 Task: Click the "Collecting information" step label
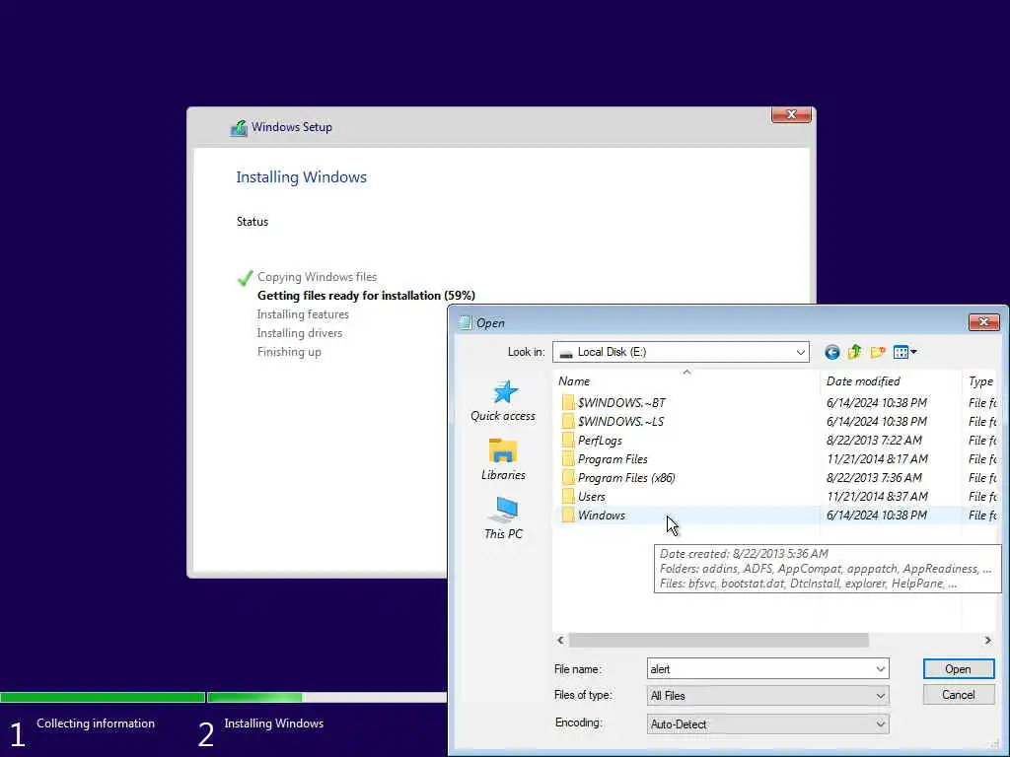coord(96,723)
